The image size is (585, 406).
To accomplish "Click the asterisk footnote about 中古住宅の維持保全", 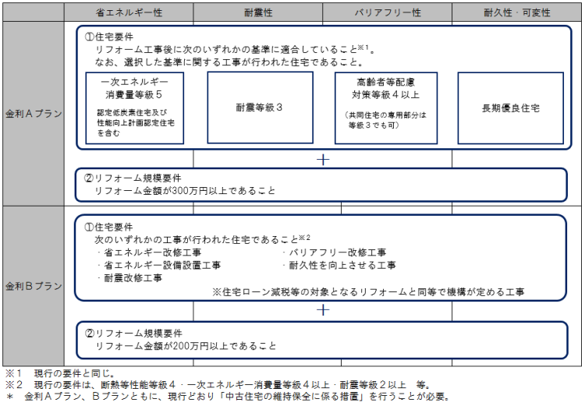I will click(229, 397).
